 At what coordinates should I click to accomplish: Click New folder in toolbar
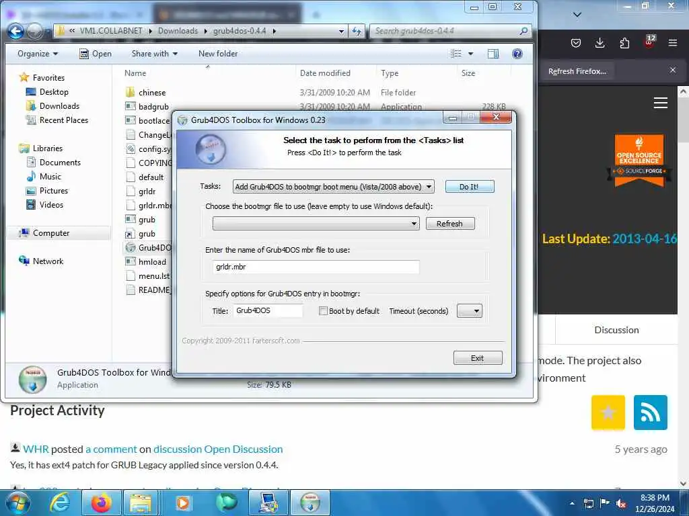218,54
